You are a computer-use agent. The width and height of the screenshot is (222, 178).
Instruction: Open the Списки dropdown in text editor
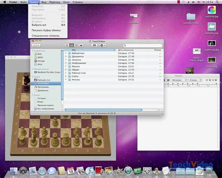click(x=195, y=80)
